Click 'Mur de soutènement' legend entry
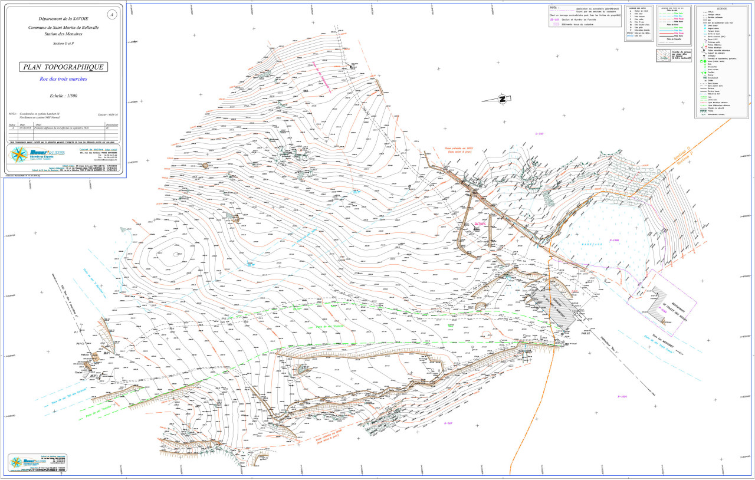 [720, 23]
